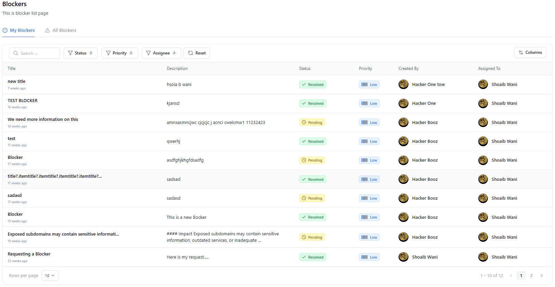Click the previous page arrow
Image resolution: width=555 pixels, height=287 pixels.
pyautogui.click(x=511, y=276)
